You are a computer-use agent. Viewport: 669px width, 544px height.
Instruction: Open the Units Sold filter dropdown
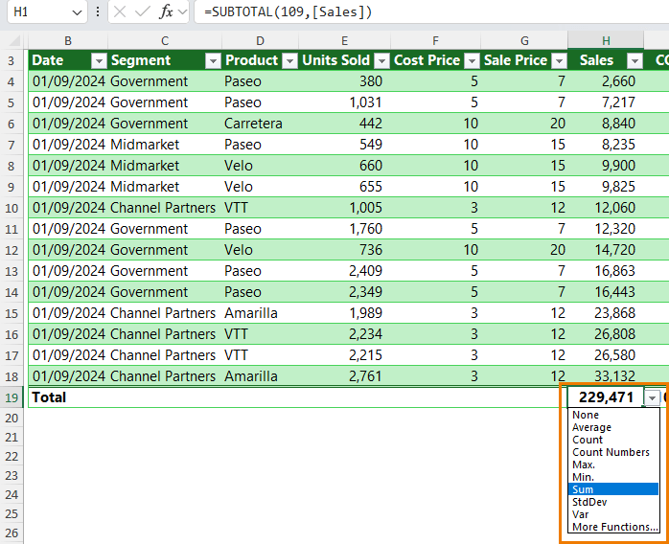tap(381, 61)
